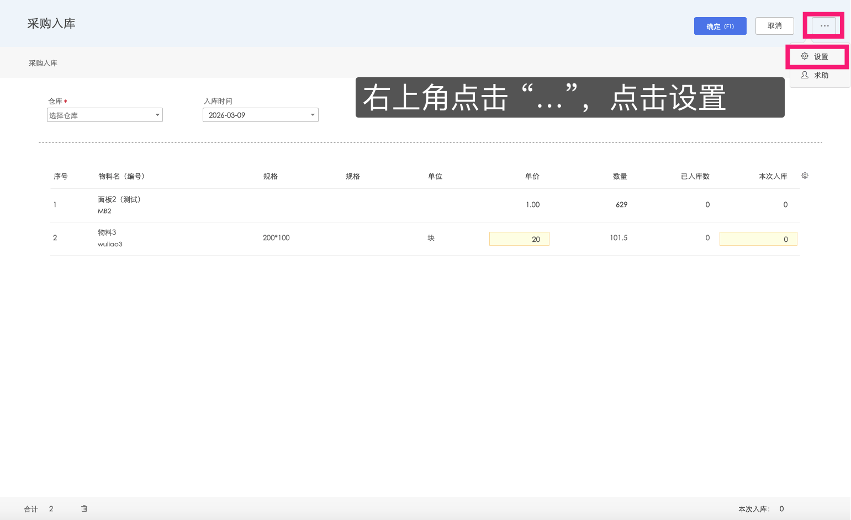Open the table column settings gear icon
This screenshot has height=520, width=851.
tap(805, 175)
